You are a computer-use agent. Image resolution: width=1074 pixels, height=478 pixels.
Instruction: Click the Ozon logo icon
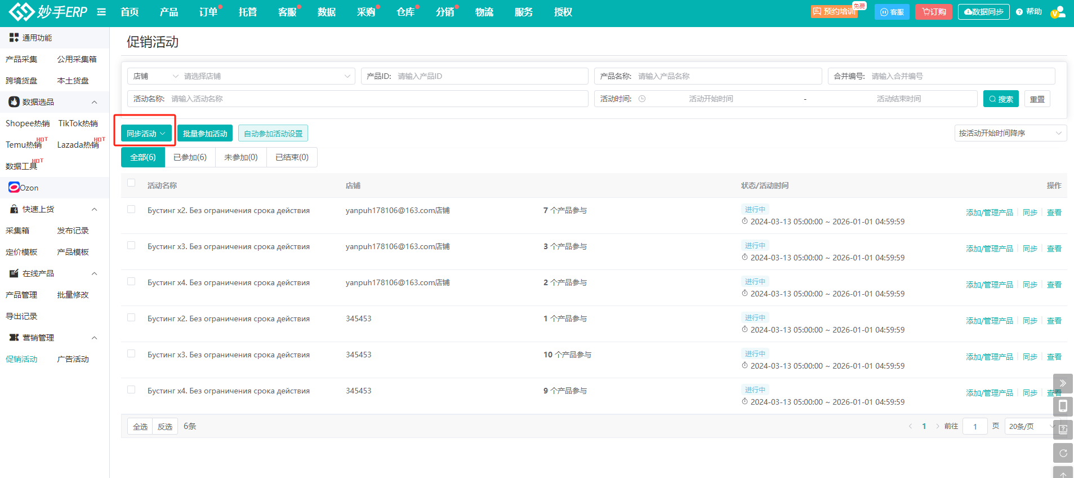(x=14, y=187)
